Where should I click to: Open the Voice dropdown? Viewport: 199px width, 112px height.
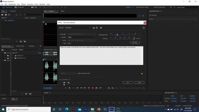(x=81, y=40)
